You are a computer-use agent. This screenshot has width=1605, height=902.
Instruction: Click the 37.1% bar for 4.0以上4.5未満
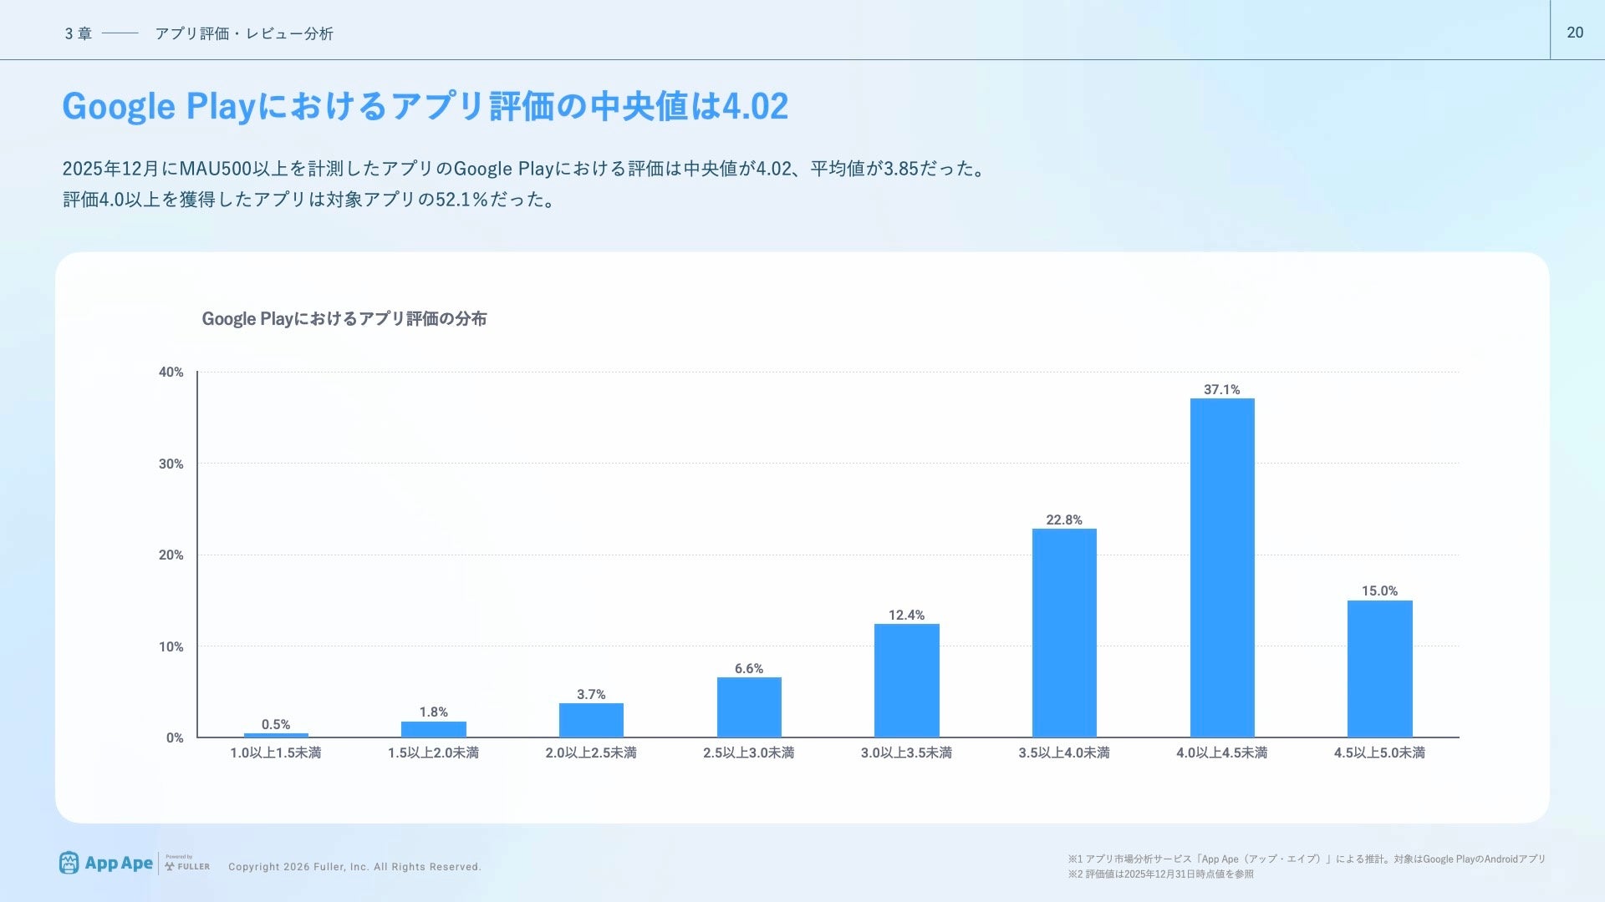(1221, 568)
